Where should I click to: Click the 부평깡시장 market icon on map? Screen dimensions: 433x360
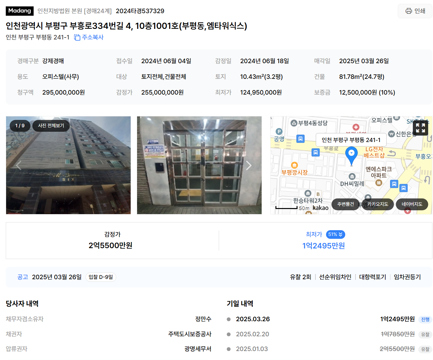[x=294, y=165]
